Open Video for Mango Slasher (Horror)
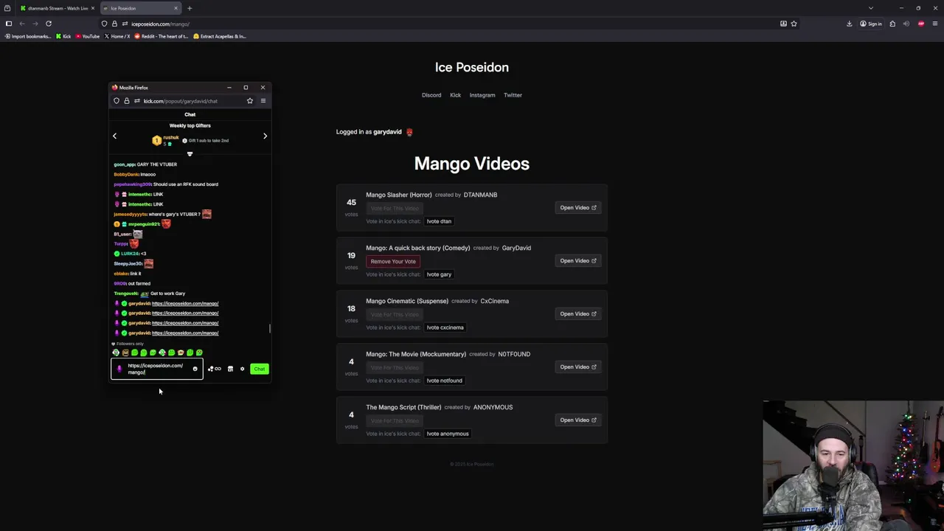The width and height of the screenshot is (944, 531). coord(577,208)
